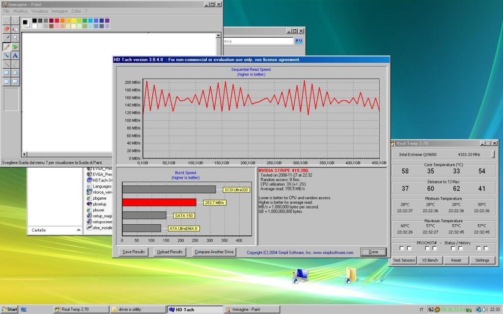
Task: Open the Immagine menu in Paint
Action: click(59, 11)
